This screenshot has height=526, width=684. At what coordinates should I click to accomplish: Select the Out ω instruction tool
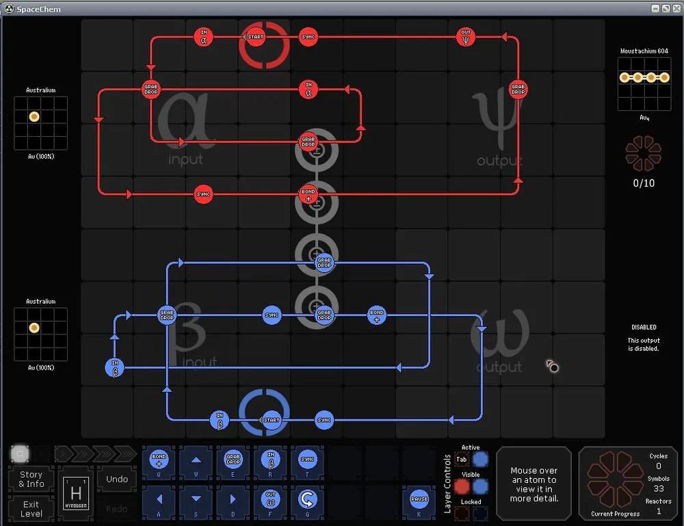[270, 499]
